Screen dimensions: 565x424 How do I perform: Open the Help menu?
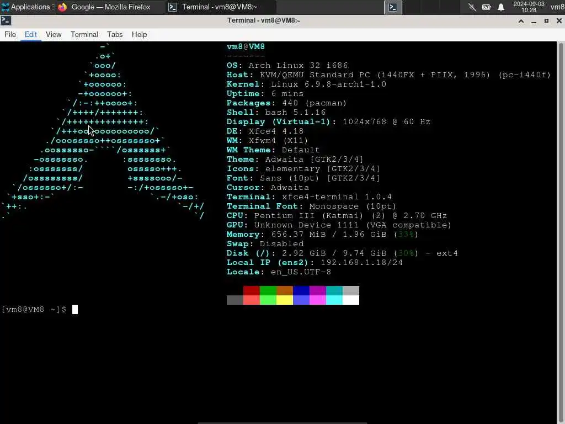click(139, 34)
